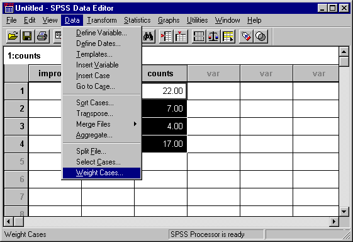353x242 pixels.
Task: Choose Insert Case menu entry
Action: [101, 76]
